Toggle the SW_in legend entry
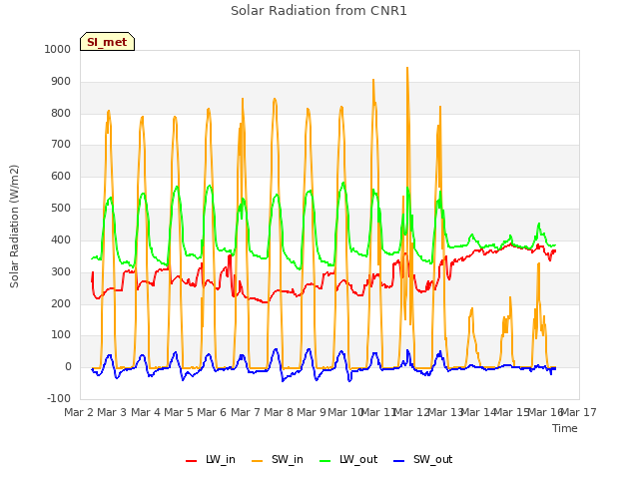Viewport: 639px width, 479px height. (278, 459)
